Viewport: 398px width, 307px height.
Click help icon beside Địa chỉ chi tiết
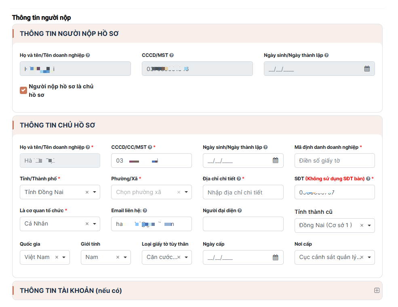tap(239, 179)
